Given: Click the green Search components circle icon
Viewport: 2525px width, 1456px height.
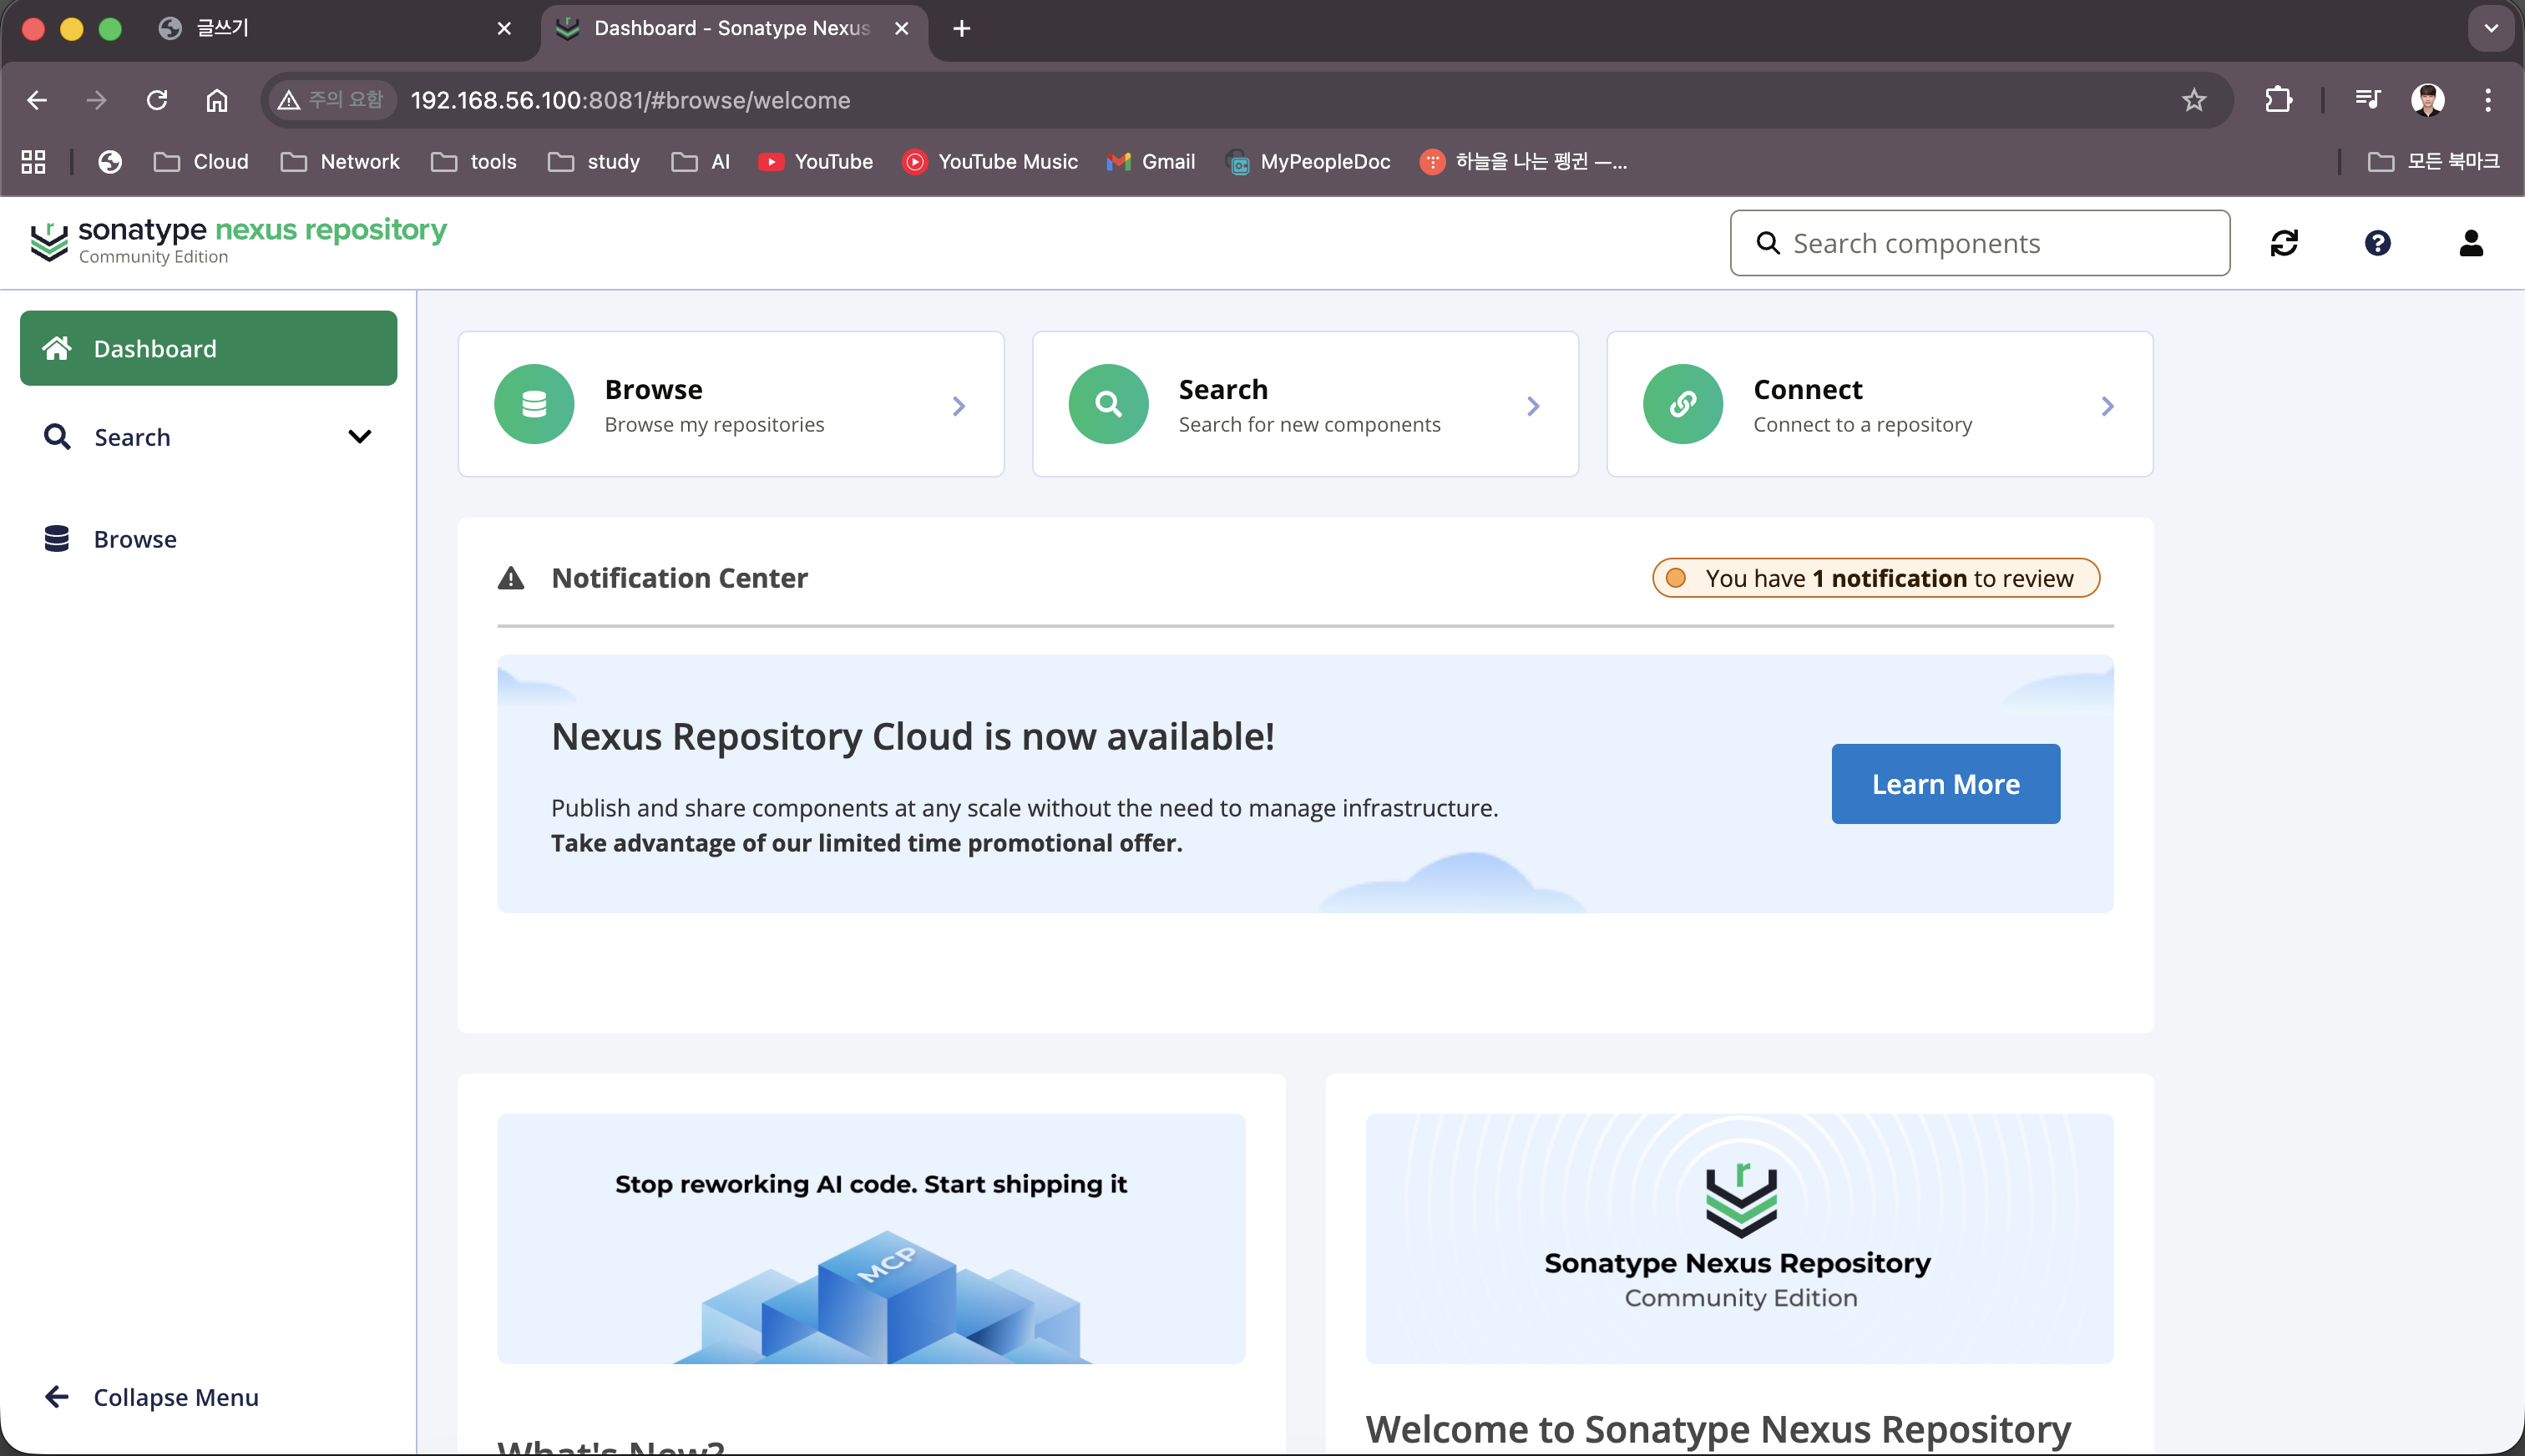Looking at the screenshot, I should coord(1108,404).
